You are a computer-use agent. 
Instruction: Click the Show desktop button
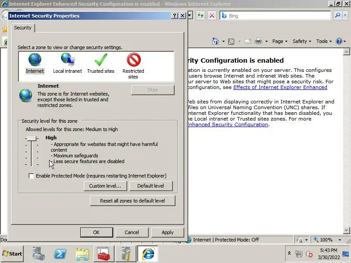(346, 254)
